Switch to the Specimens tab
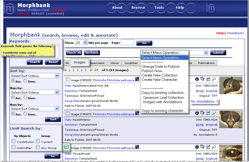249x162 pixels. (98, 63)
